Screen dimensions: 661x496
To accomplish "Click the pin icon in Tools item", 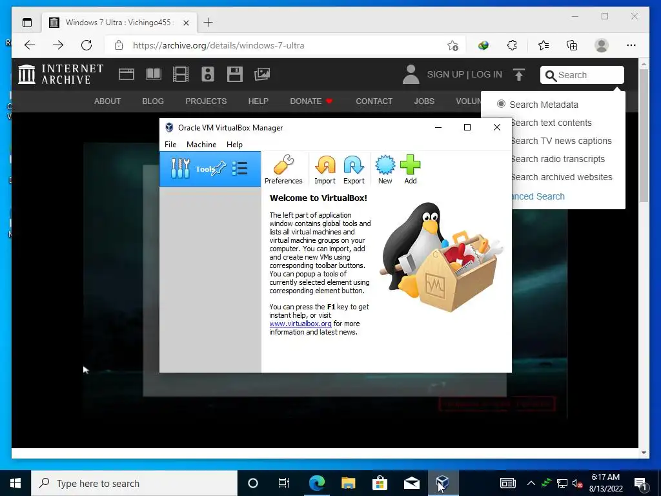I will [x=218, y=169].
